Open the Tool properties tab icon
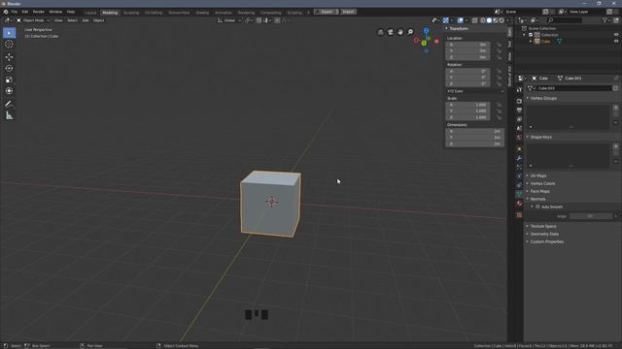This screenshot has height=349, width=622. tap(519, 90)
